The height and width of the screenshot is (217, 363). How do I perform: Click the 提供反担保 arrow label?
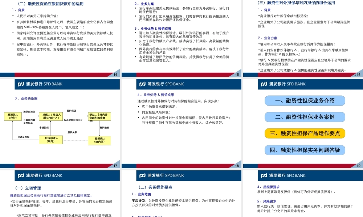pos(29,112)
